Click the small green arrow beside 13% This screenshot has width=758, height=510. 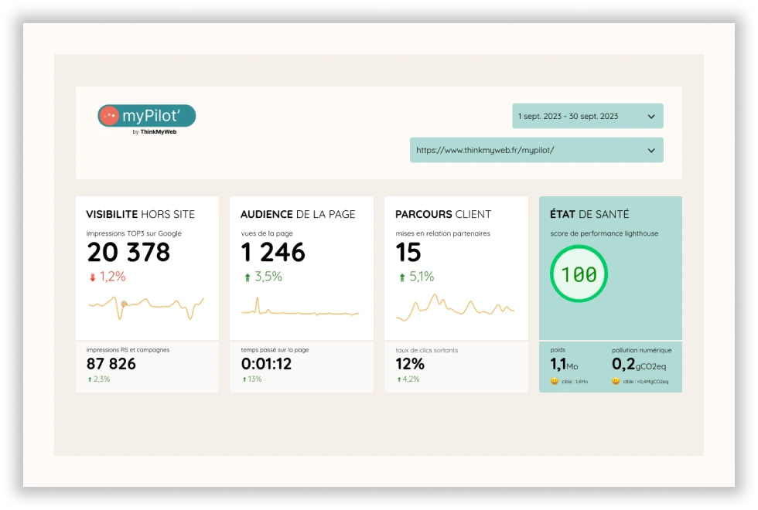244,379
